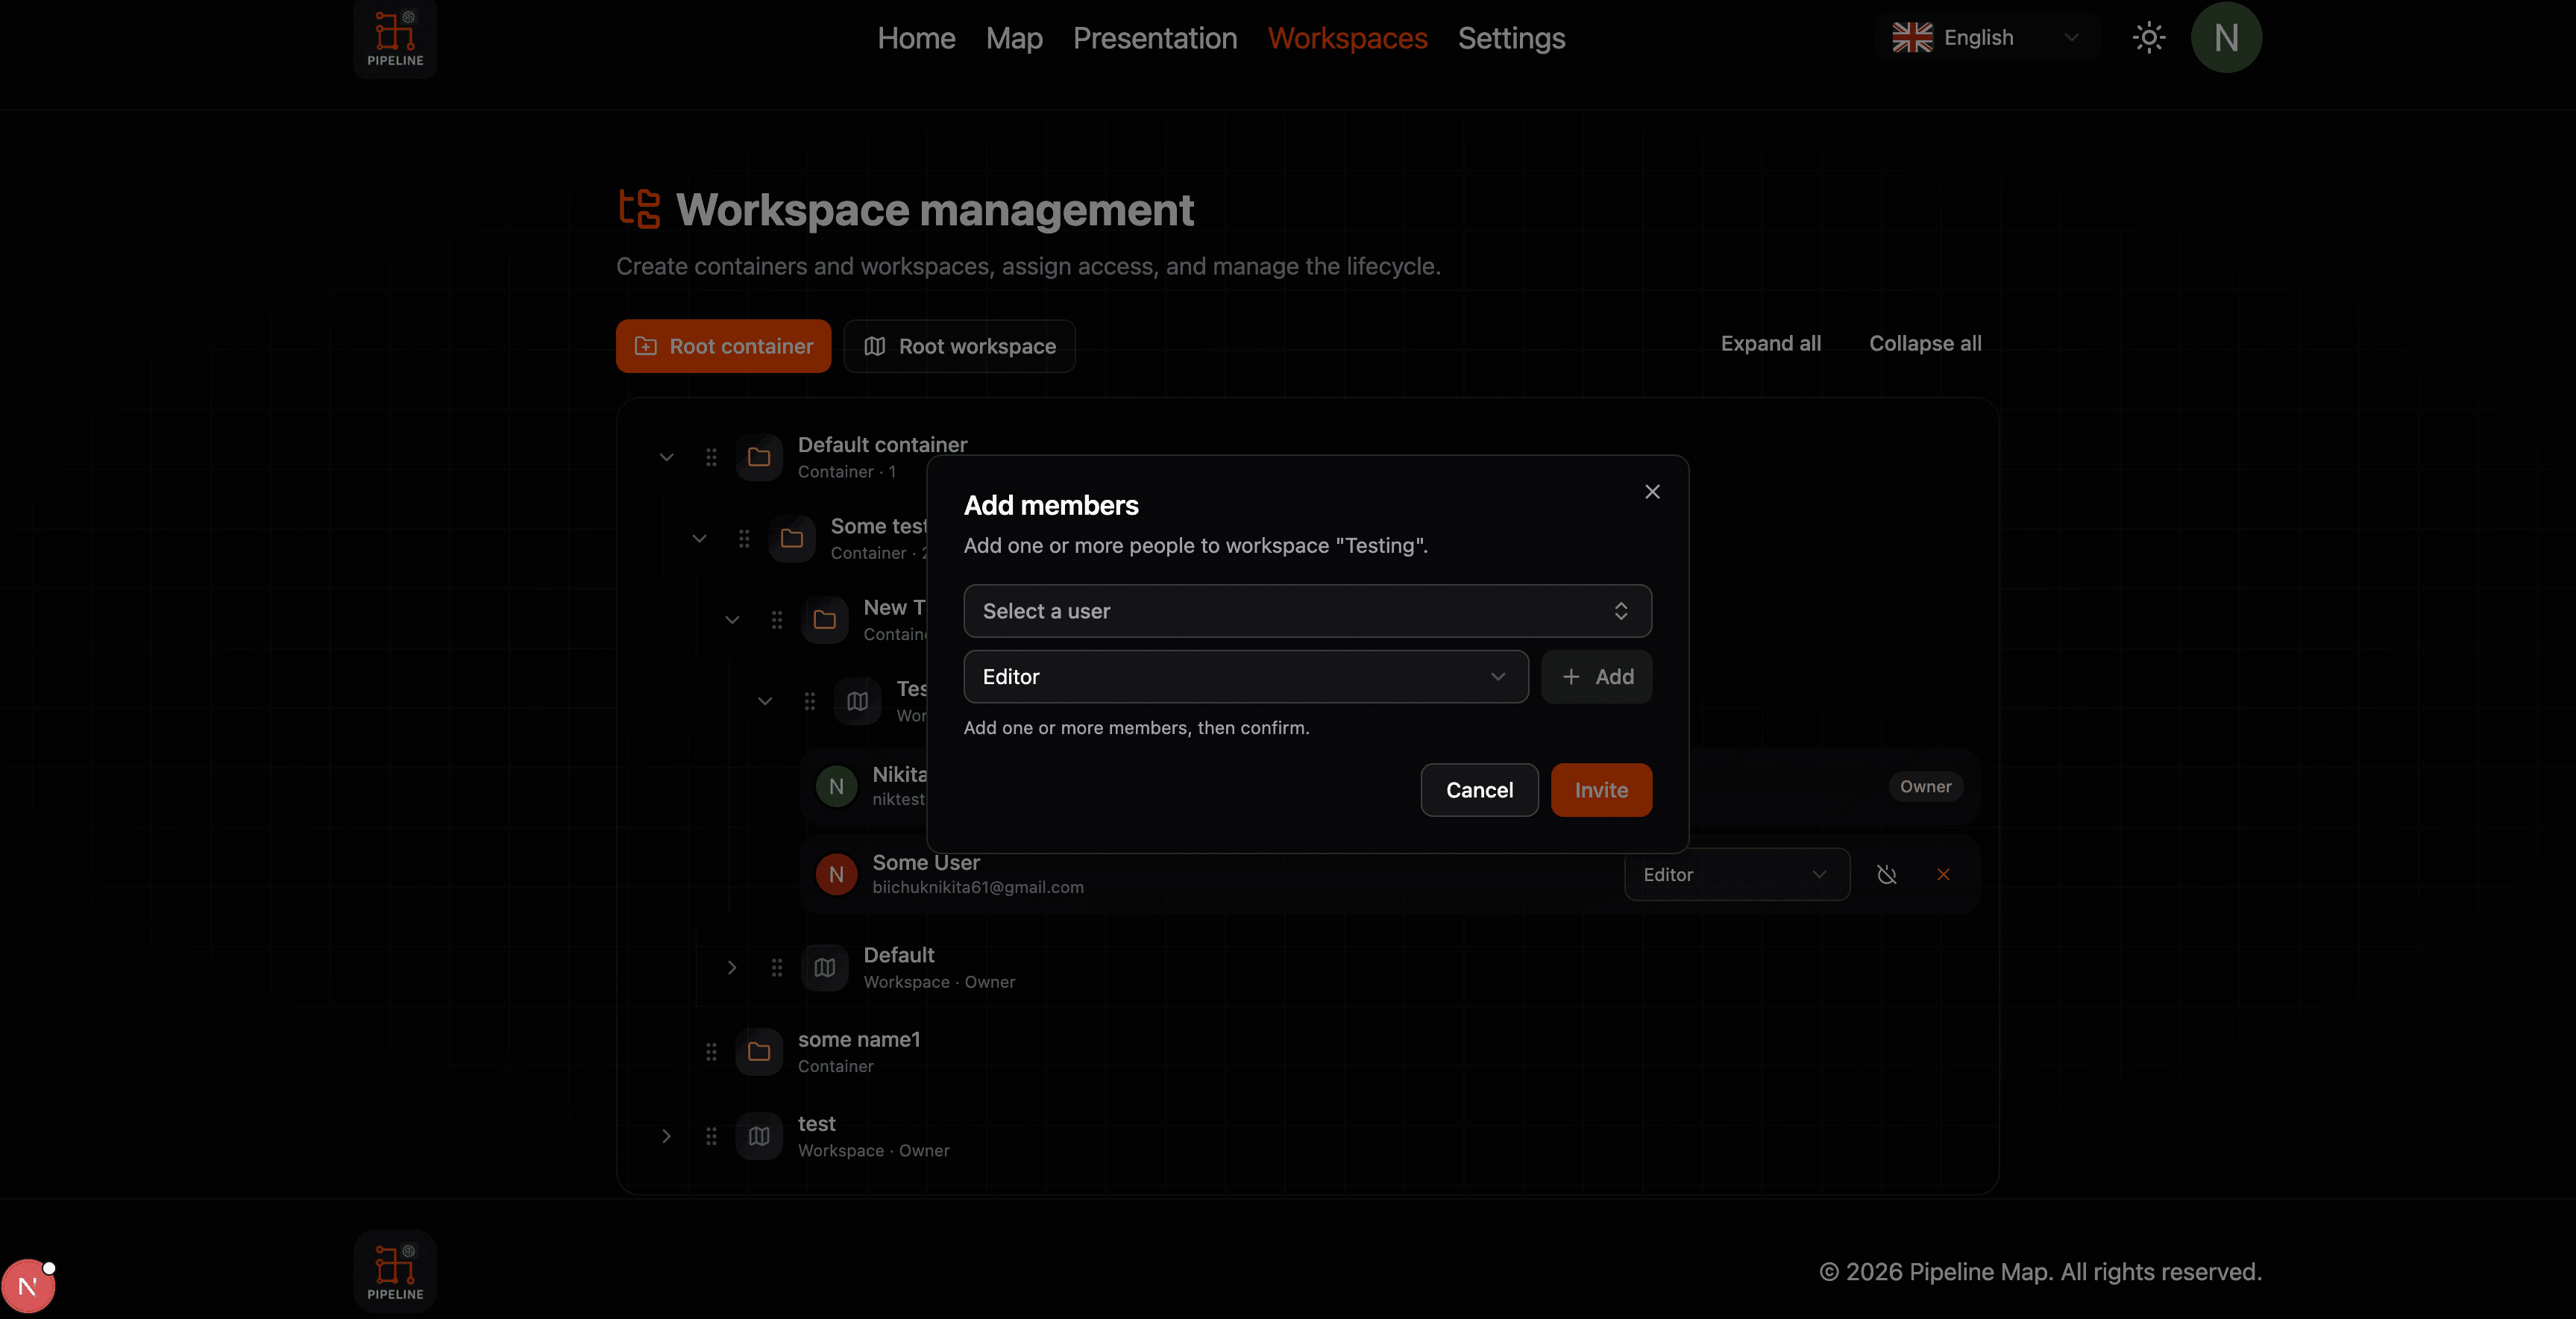Close the Add members dialog

click(x=1652, y=491)
